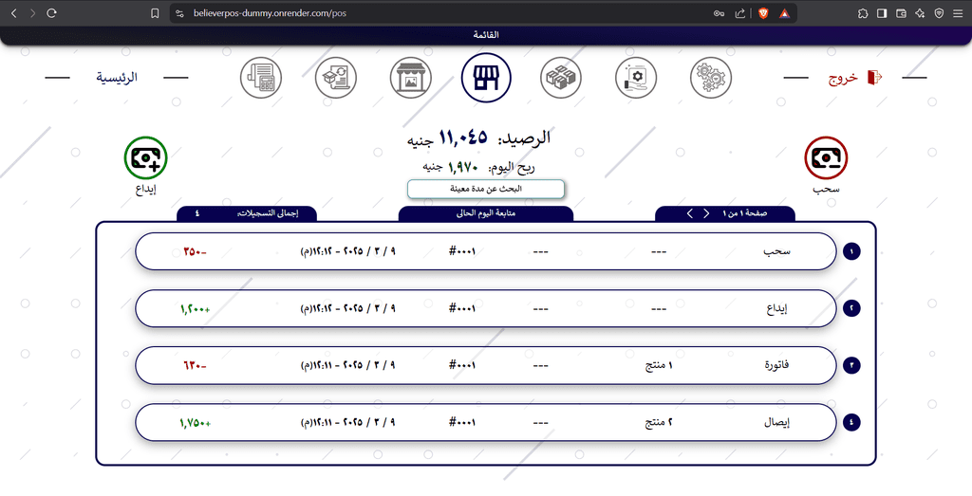Open the gears settings icon in navigation

pyautogui.click(x=711, y=78)
